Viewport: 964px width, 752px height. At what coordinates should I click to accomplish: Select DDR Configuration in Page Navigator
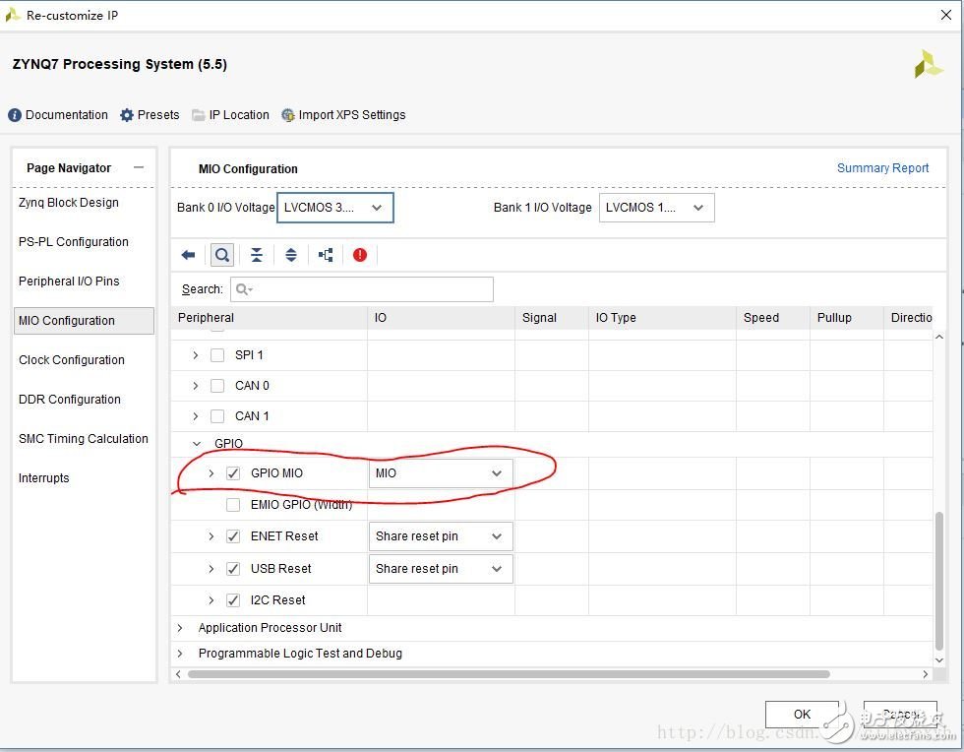pyautogui.click(x=70, y=400)
